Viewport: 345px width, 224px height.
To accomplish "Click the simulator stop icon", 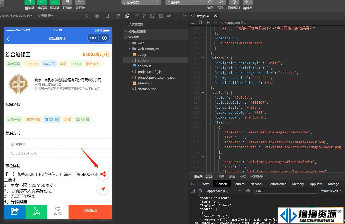I will click(x=97, y=16).
